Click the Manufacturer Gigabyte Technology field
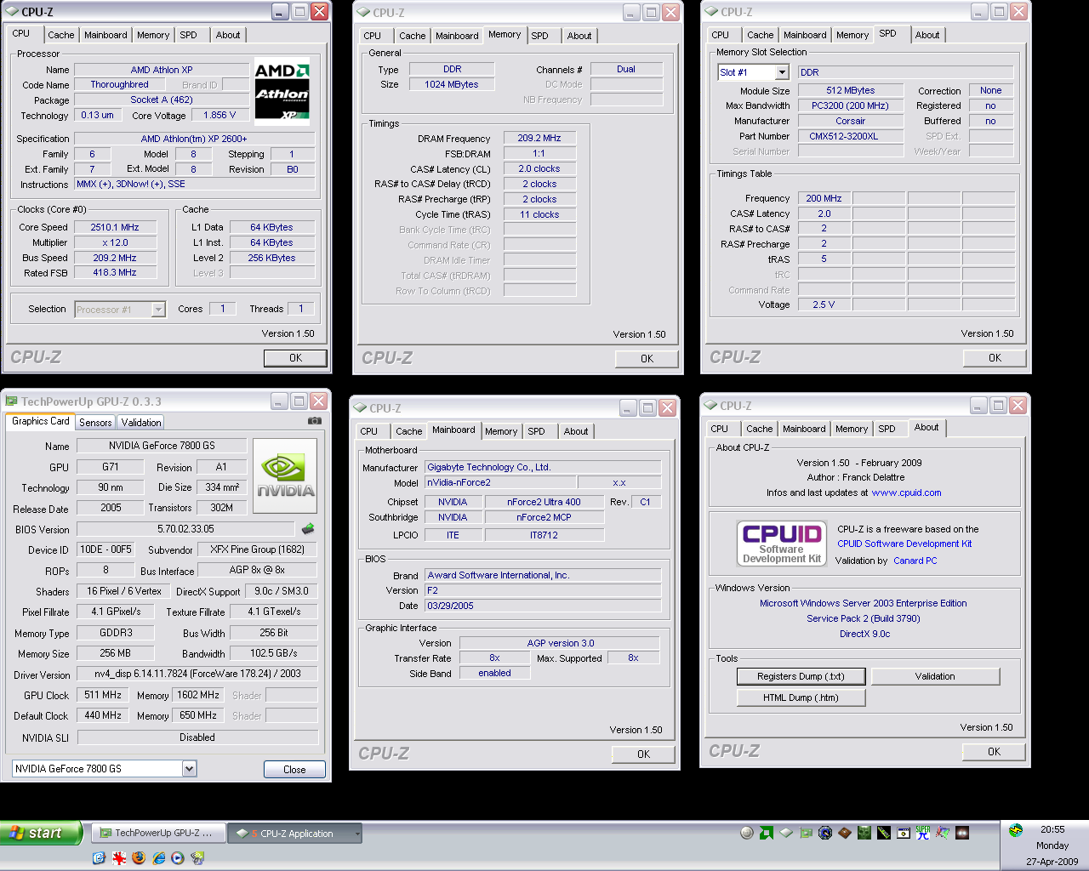1089x871 pixels. click(543, 467)
